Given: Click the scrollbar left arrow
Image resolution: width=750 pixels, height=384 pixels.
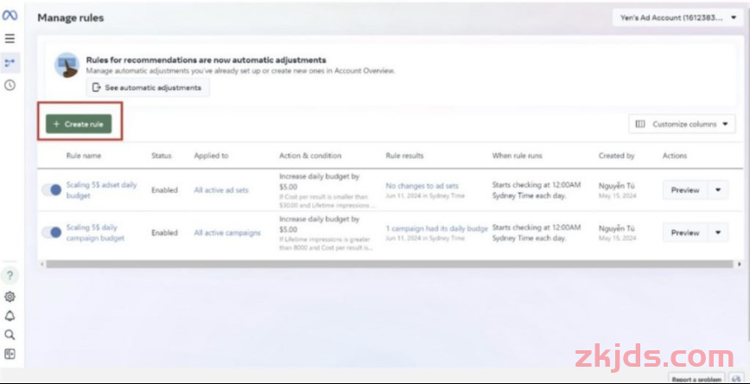Looking at the screenshot, I should pyautogui.click(x=42, y=264).
